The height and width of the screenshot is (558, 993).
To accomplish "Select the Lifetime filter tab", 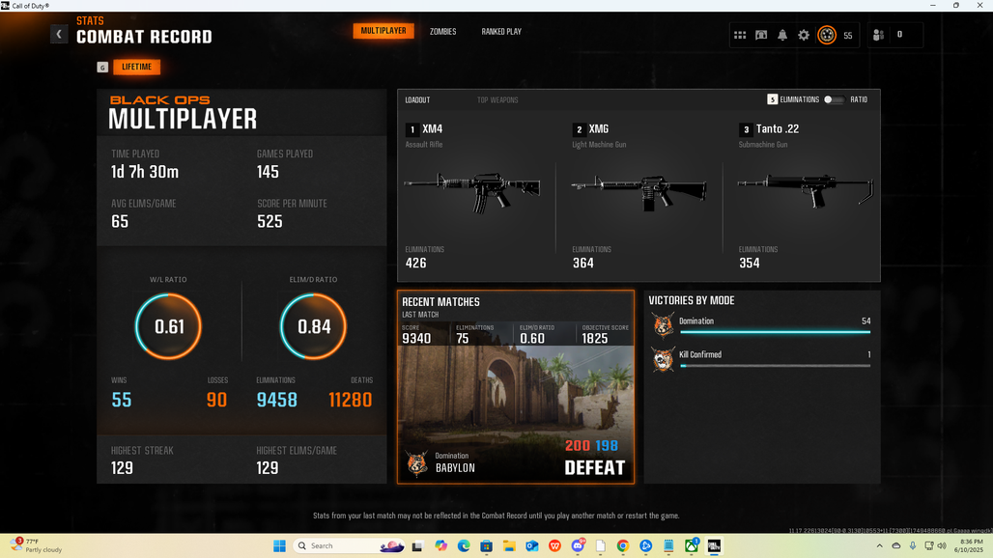I will pyautogui.click(x=137, y=67).
